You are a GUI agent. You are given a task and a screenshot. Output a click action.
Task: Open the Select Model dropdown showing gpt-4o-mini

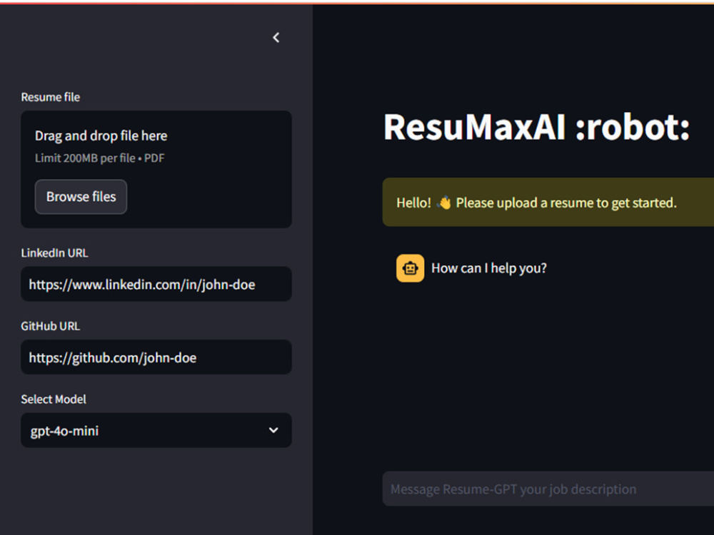tap(156, 430)
